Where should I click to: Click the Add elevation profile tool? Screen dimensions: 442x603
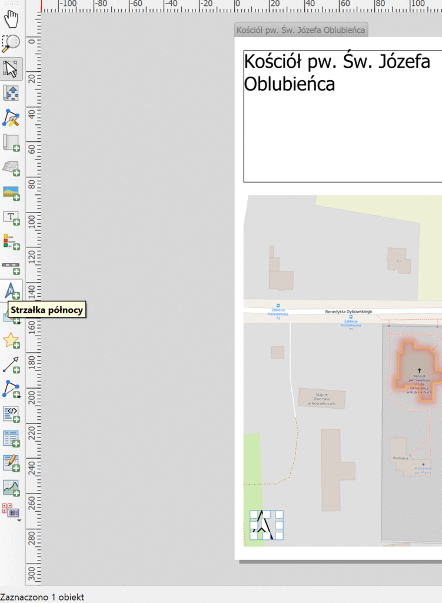(x=11, y=488)
